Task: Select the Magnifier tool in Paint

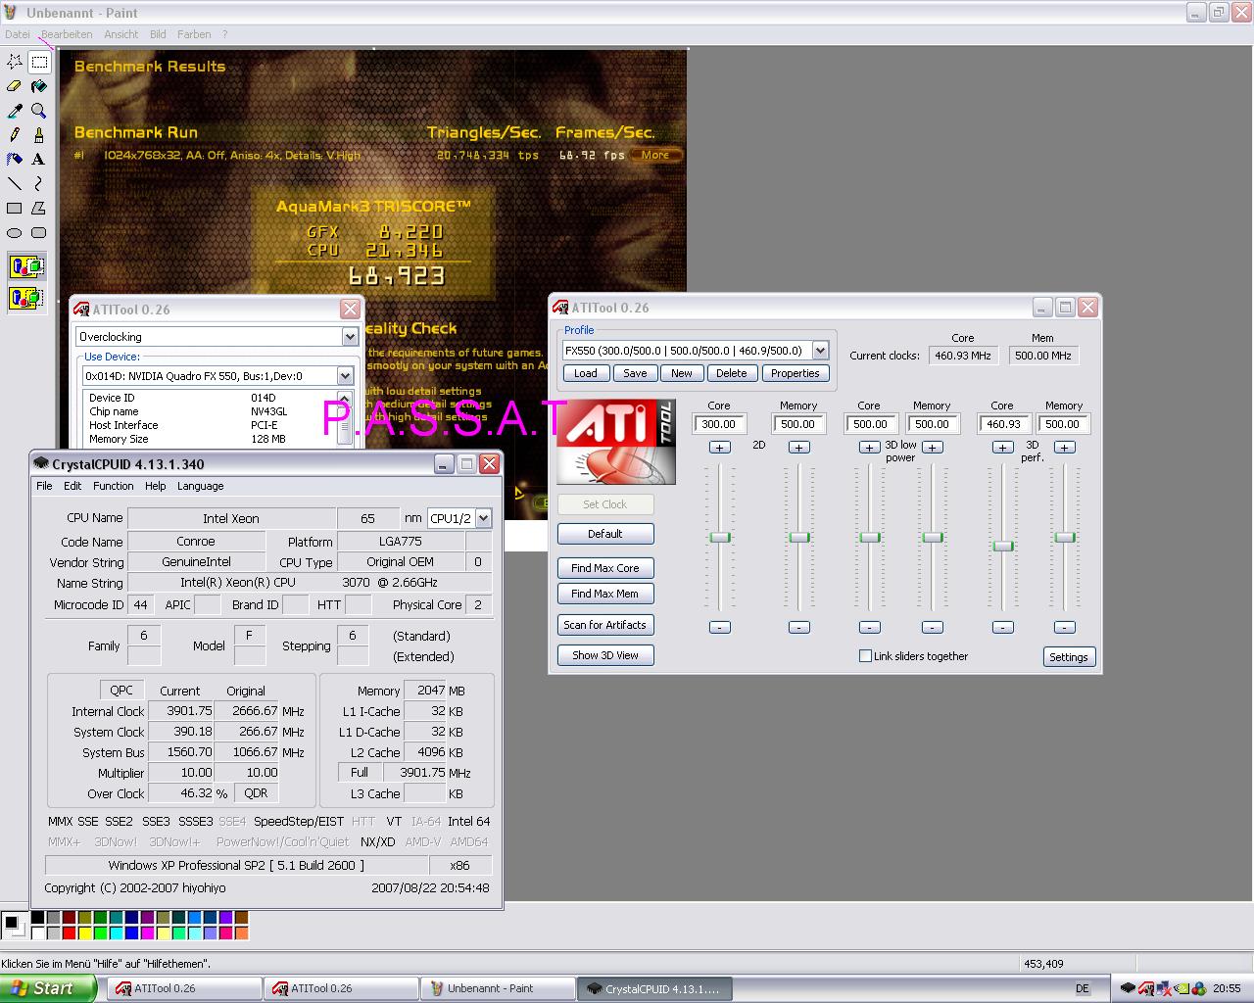Action: pos(39,111)
